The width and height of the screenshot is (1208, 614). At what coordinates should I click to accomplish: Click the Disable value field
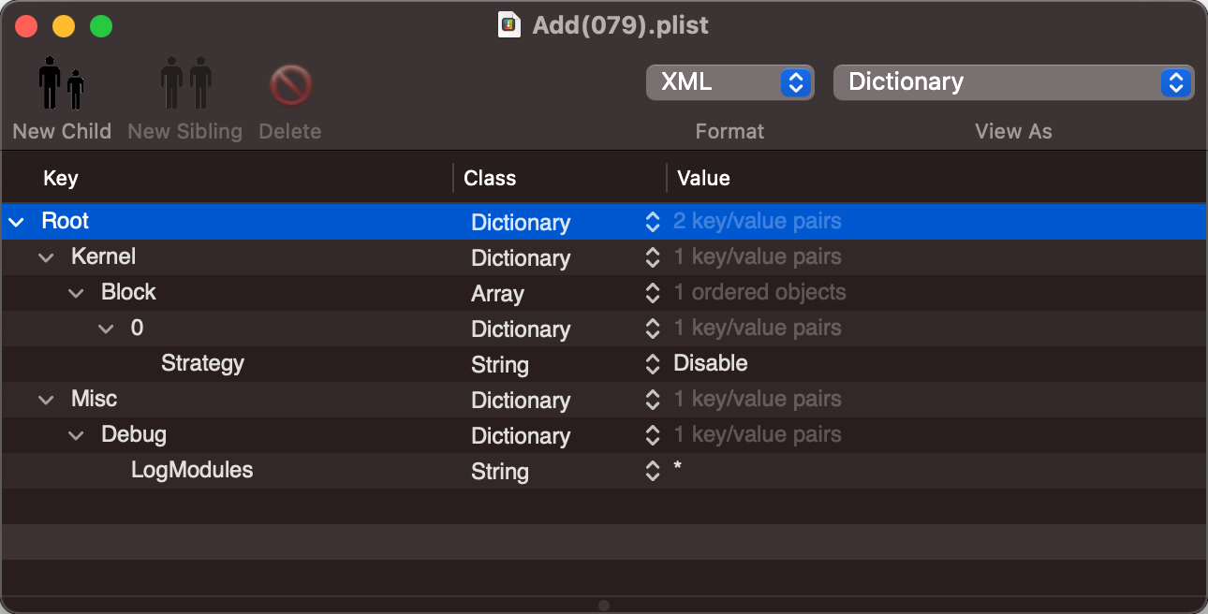coord(711,364)
